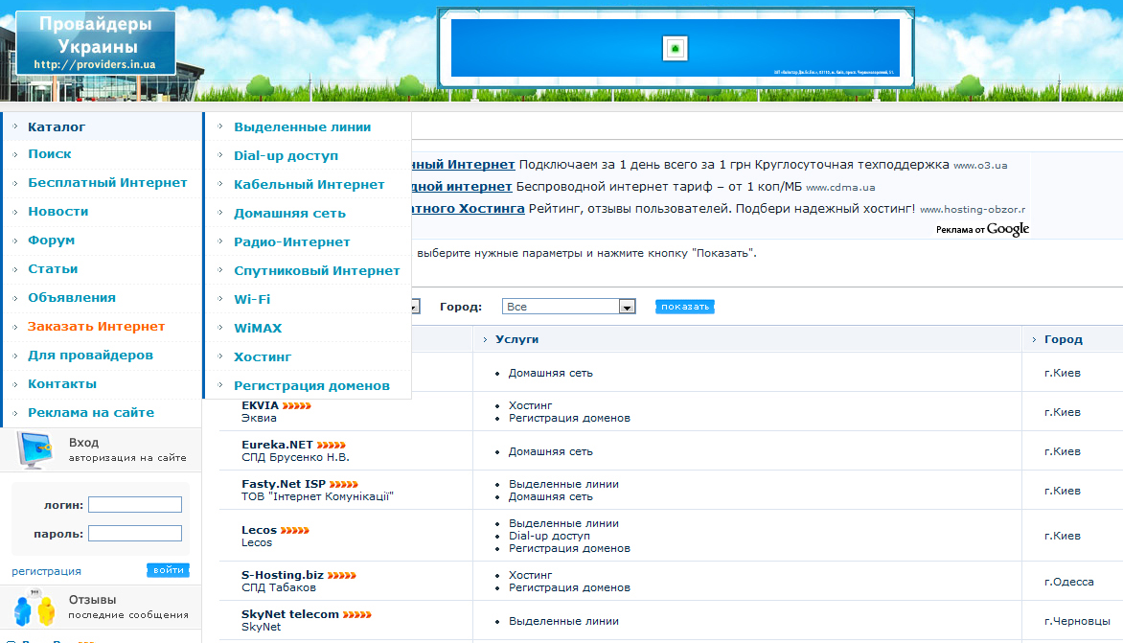Viewport: 1123px width, 643px height.
Task: Choose Кабельный Интернет from the submenu
Action: point(309,184)
